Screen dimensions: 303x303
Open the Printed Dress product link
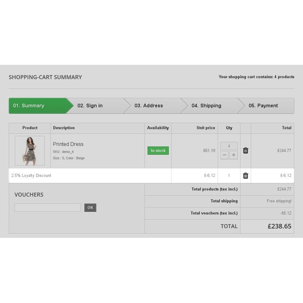[68, 144]
